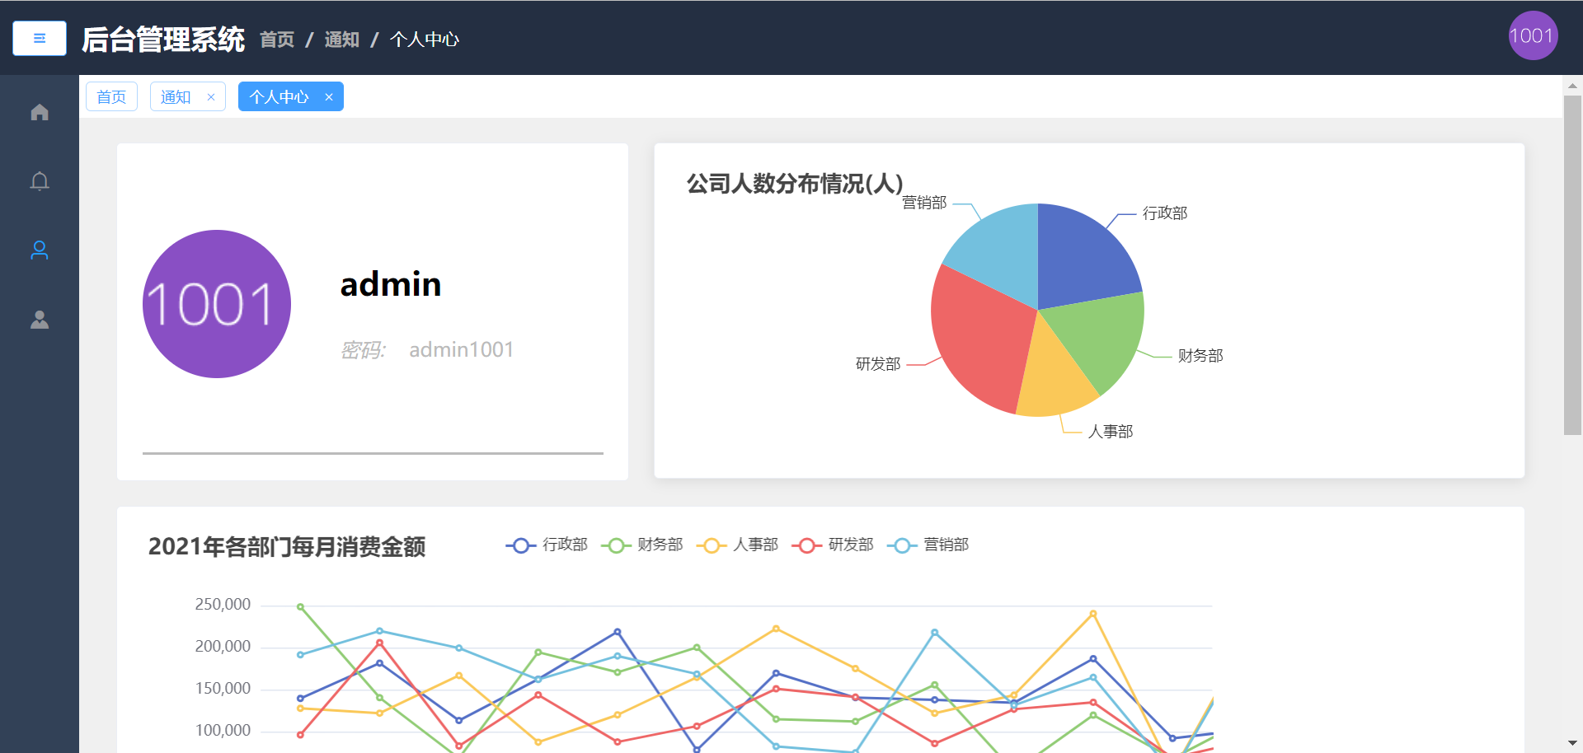Click the 研发部 pie chart label

coord(878,364)
